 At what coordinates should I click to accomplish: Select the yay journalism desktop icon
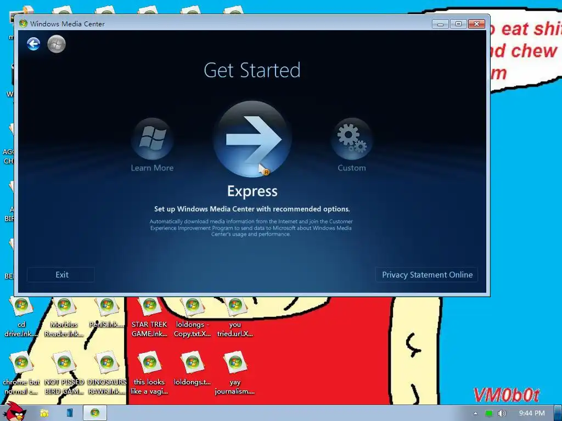235,373
